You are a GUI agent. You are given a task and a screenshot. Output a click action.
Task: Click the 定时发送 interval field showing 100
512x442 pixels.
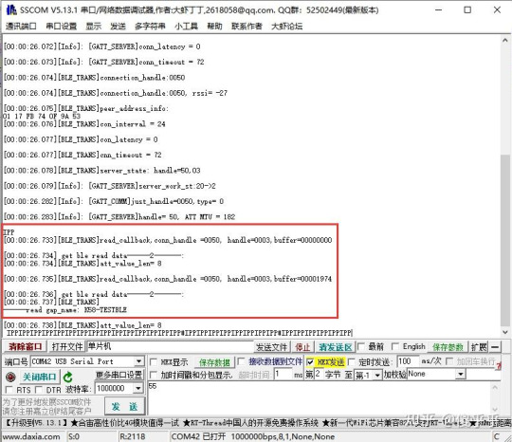pos(408,361)
